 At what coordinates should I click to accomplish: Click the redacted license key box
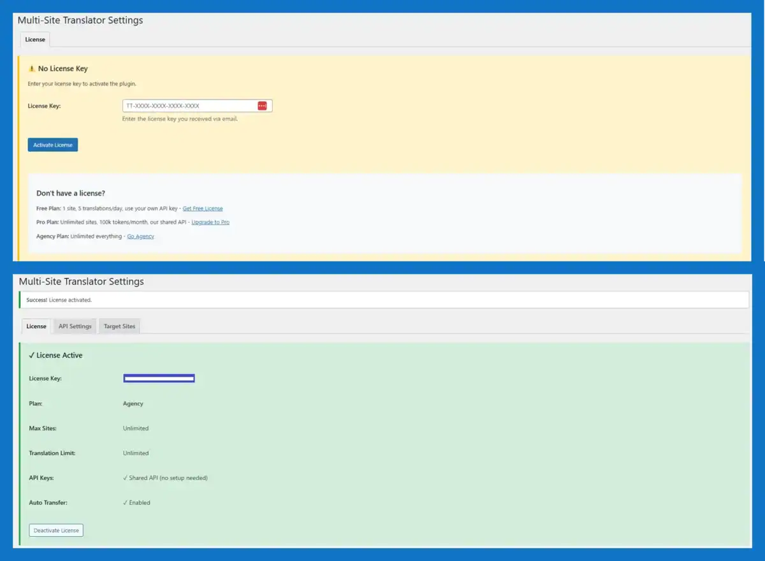(x=159, y=379)
